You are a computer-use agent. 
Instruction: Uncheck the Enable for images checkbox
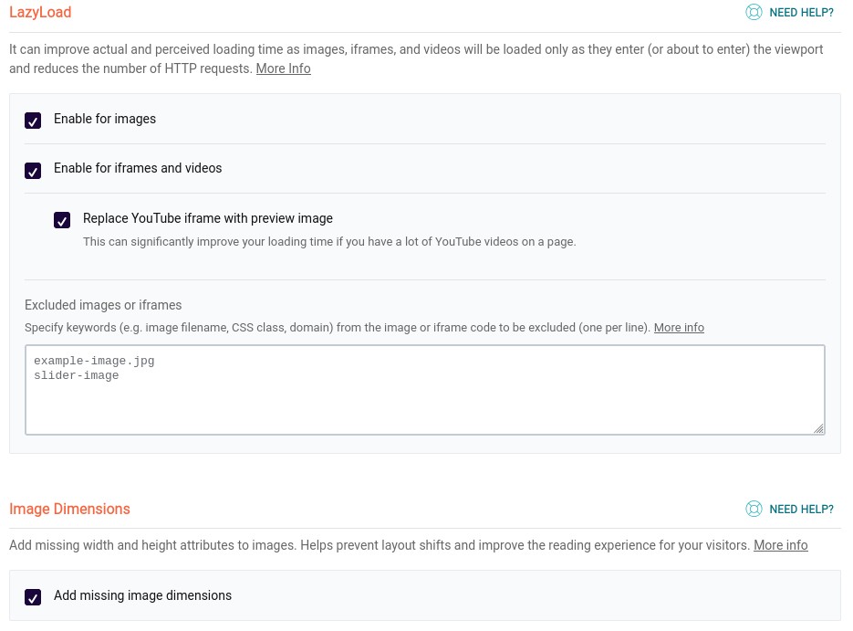33,121
